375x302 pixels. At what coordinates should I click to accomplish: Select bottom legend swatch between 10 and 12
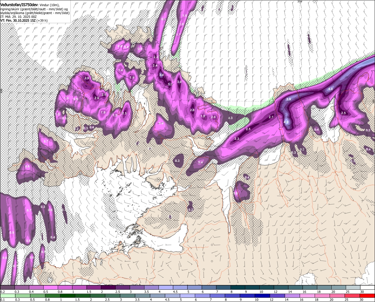(263, 296)
